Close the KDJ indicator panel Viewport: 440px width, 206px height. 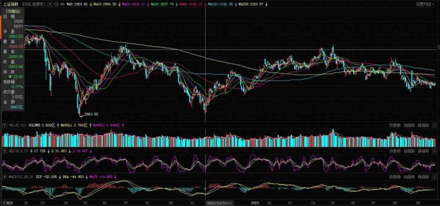coord(435,151)
